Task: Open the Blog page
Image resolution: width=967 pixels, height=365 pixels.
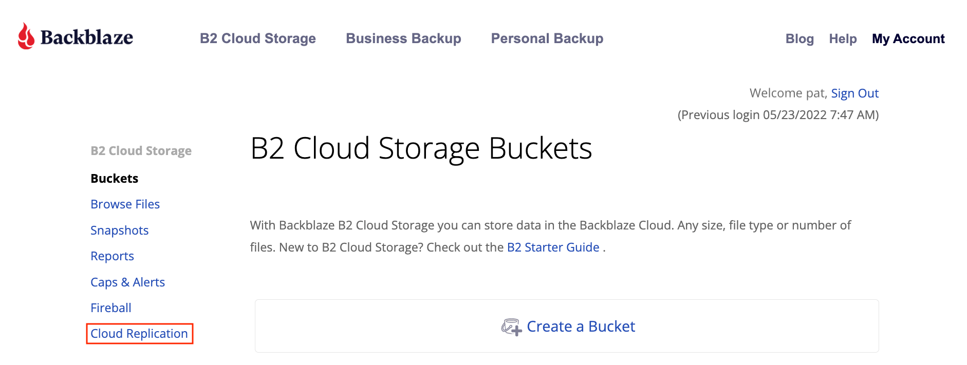Action: pyautogui.click(x=799, y=39)
